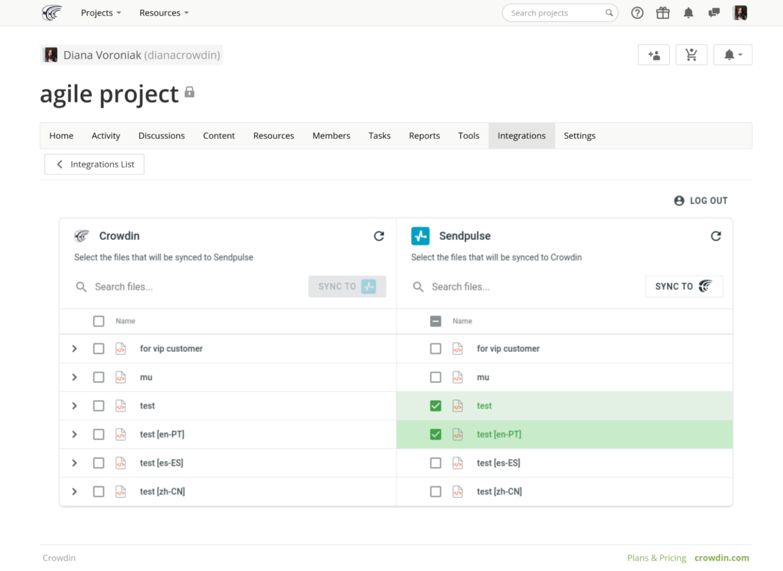Expand Crowdin 'for vip customer' row
Screen dimensions: 783x571
(x=74, y=349)
